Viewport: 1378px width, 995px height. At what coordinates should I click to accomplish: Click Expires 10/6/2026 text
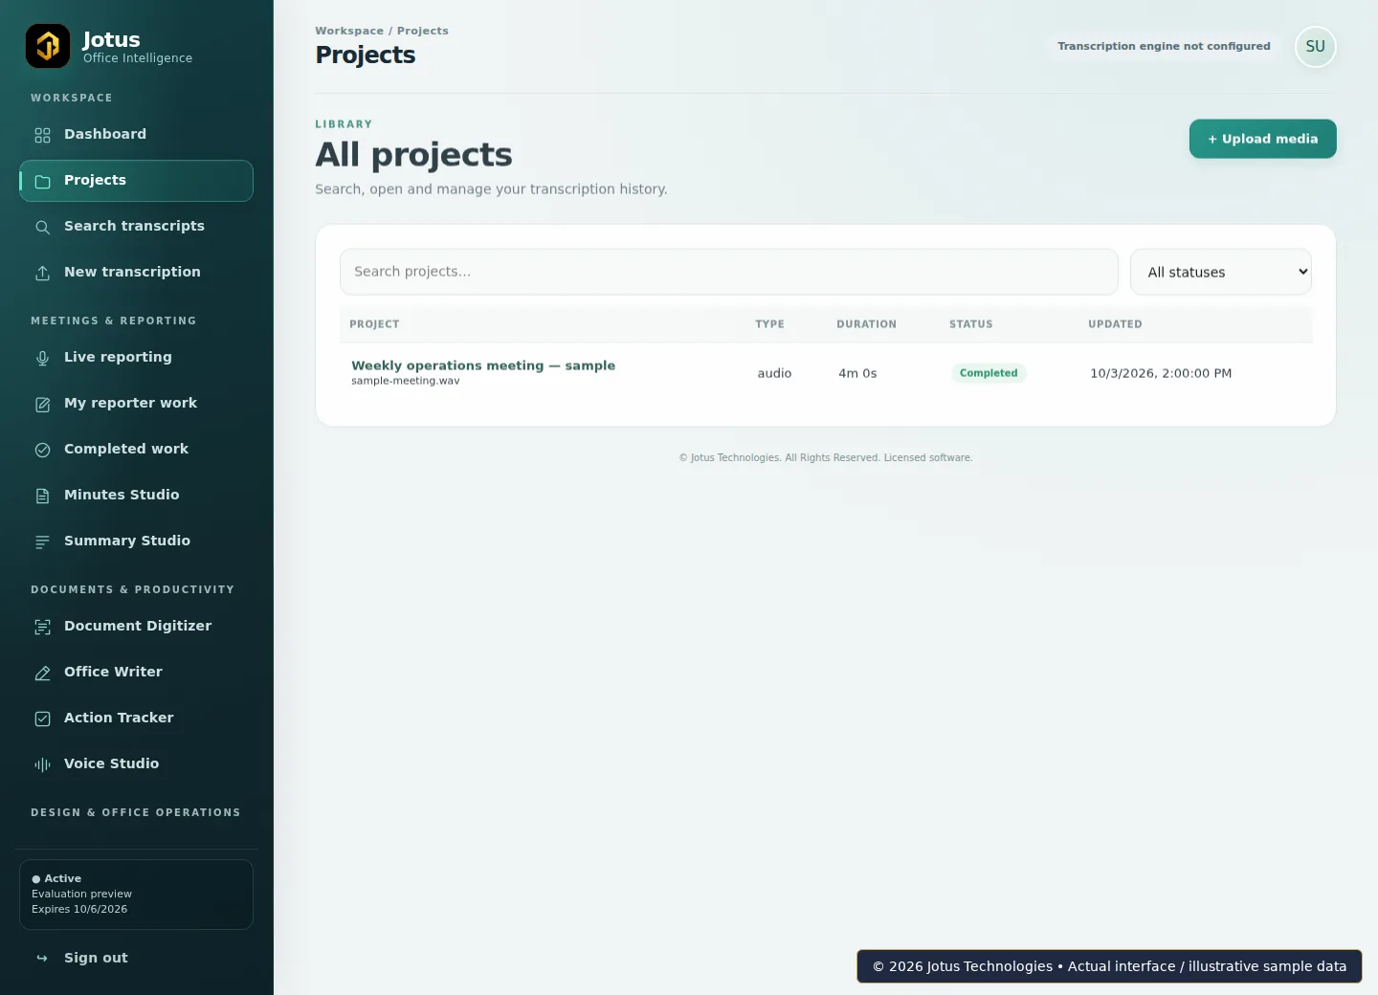pyautogui.click(x=79, y=909)
